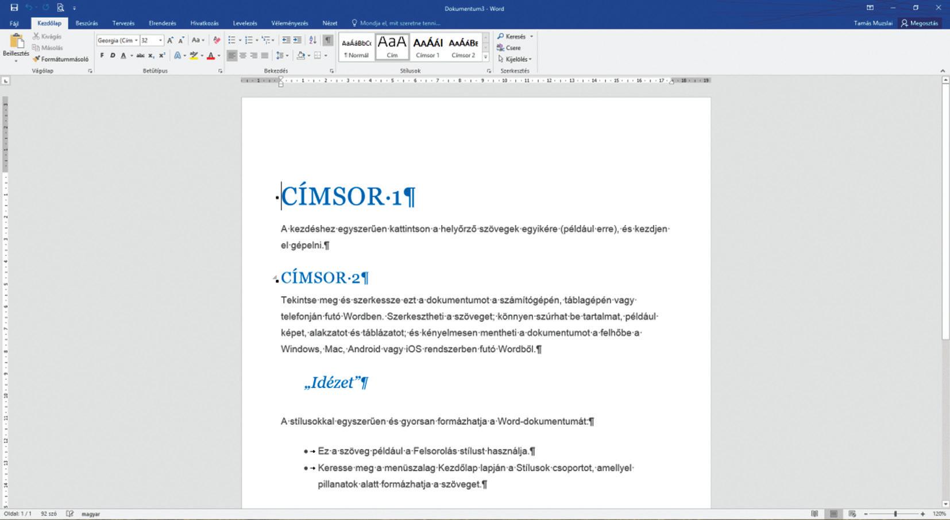Shrink font size with the smaller A icon
950x520 pixels.
pyautogui.click(x=181, y=40)
